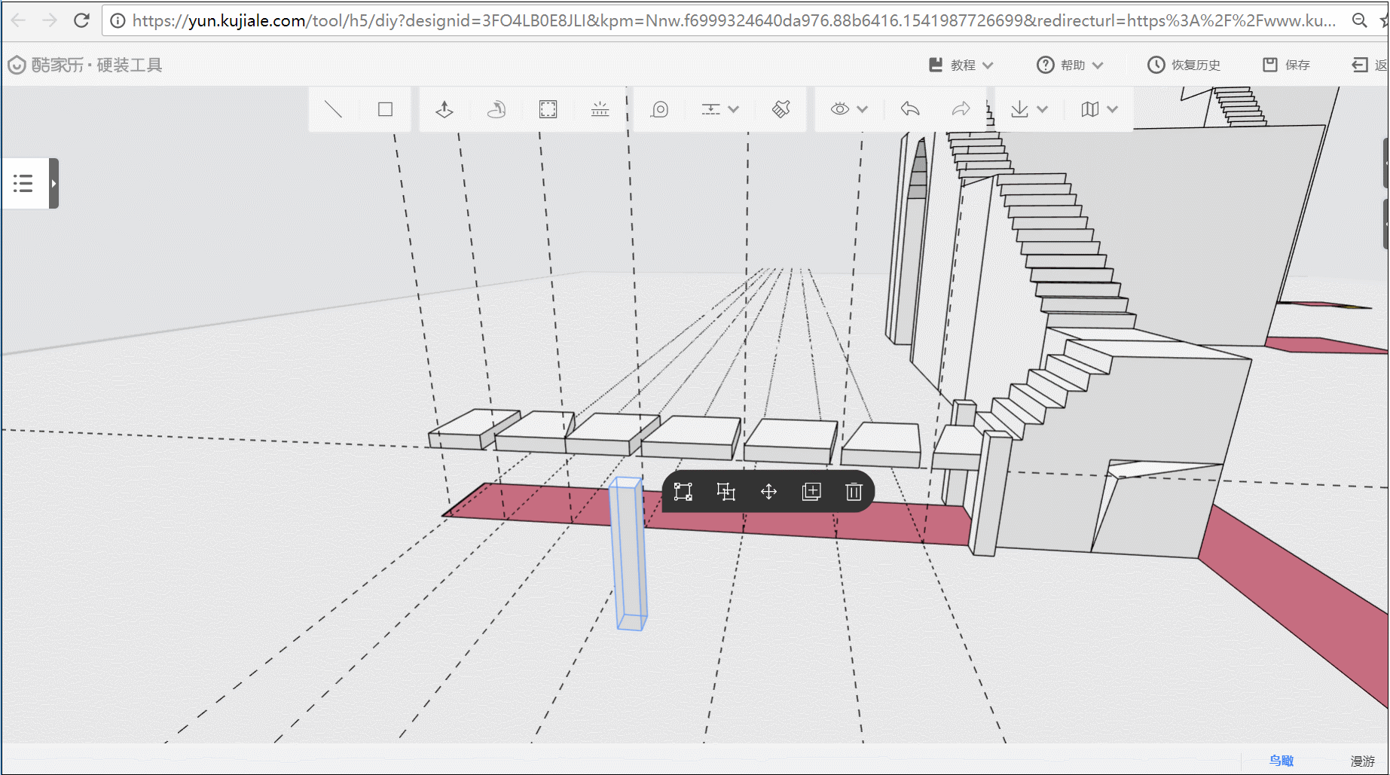Screen dimensions: 1390x775
Task: Click 恢复历史 to restore history
Action: click(1184, 65)
